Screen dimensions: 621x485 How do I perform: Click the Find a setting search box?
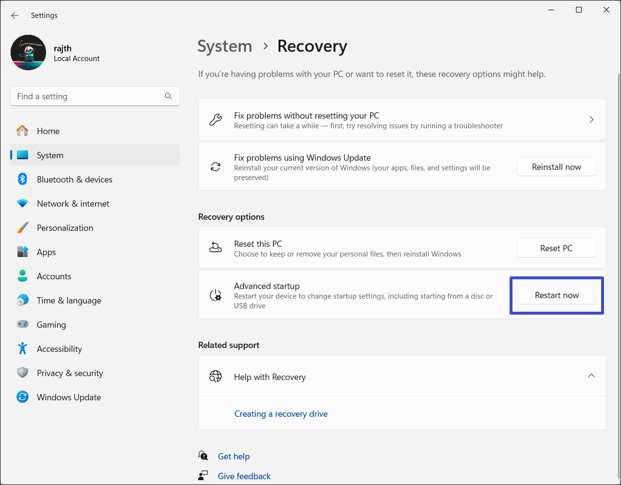(x=87, y=96)
